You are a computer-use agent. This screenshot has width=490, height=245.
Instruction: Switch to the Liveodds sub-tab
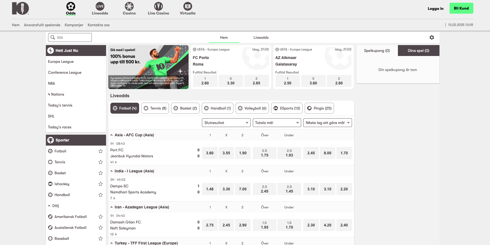[x=261, y=37]
